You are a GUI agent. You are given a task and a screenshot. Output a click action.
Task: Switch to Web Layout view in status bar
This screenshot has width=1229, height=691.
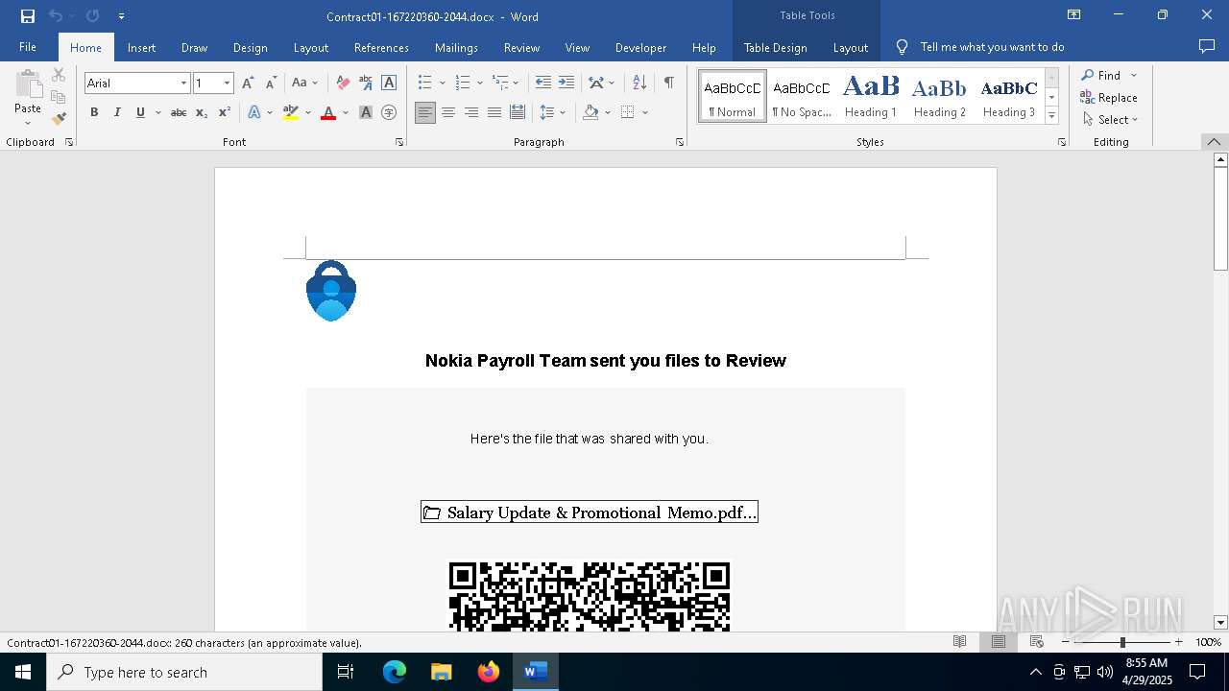point(1037,642)
